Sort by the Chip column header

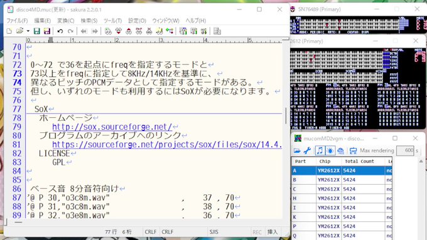pyautogui.click(x=328, y=162)
